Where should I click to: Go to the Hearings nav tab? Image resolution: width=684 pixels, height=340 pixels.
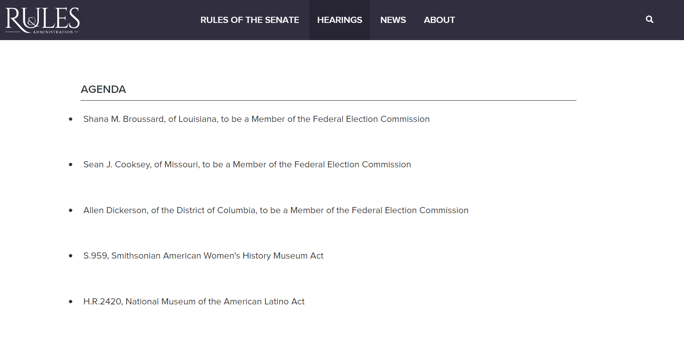click(x=340, y=20)
